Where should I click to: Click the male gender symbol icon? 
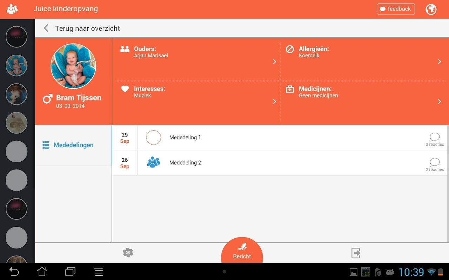click(48, 99)
